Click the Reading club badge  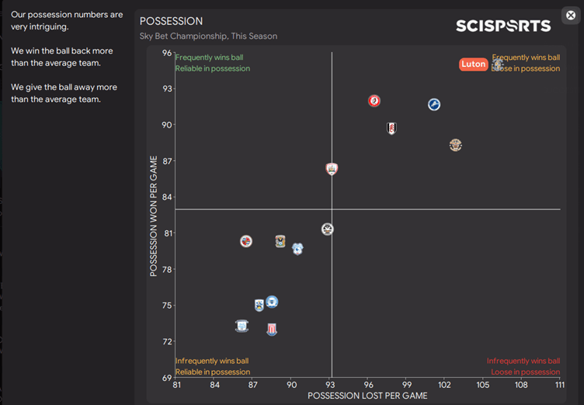[x=245, y=241]
